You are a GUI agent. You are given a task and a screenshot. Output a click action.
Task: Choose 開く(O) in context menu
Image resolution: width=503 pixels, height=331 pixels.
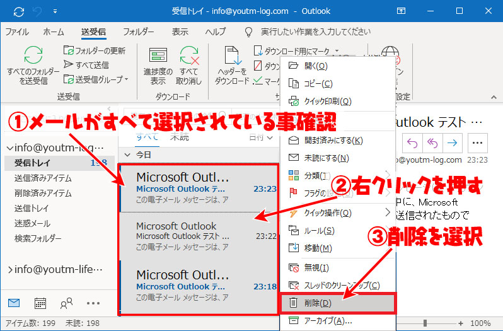click(x=337, y=66)
